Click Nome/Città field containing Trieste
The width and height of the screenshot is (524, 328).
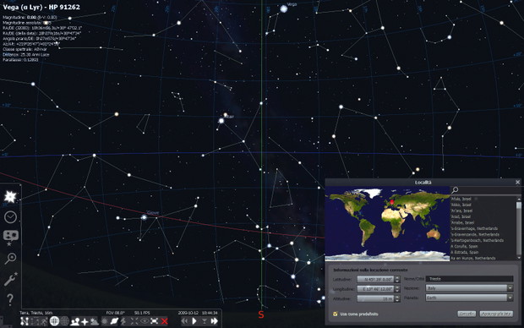470,278
